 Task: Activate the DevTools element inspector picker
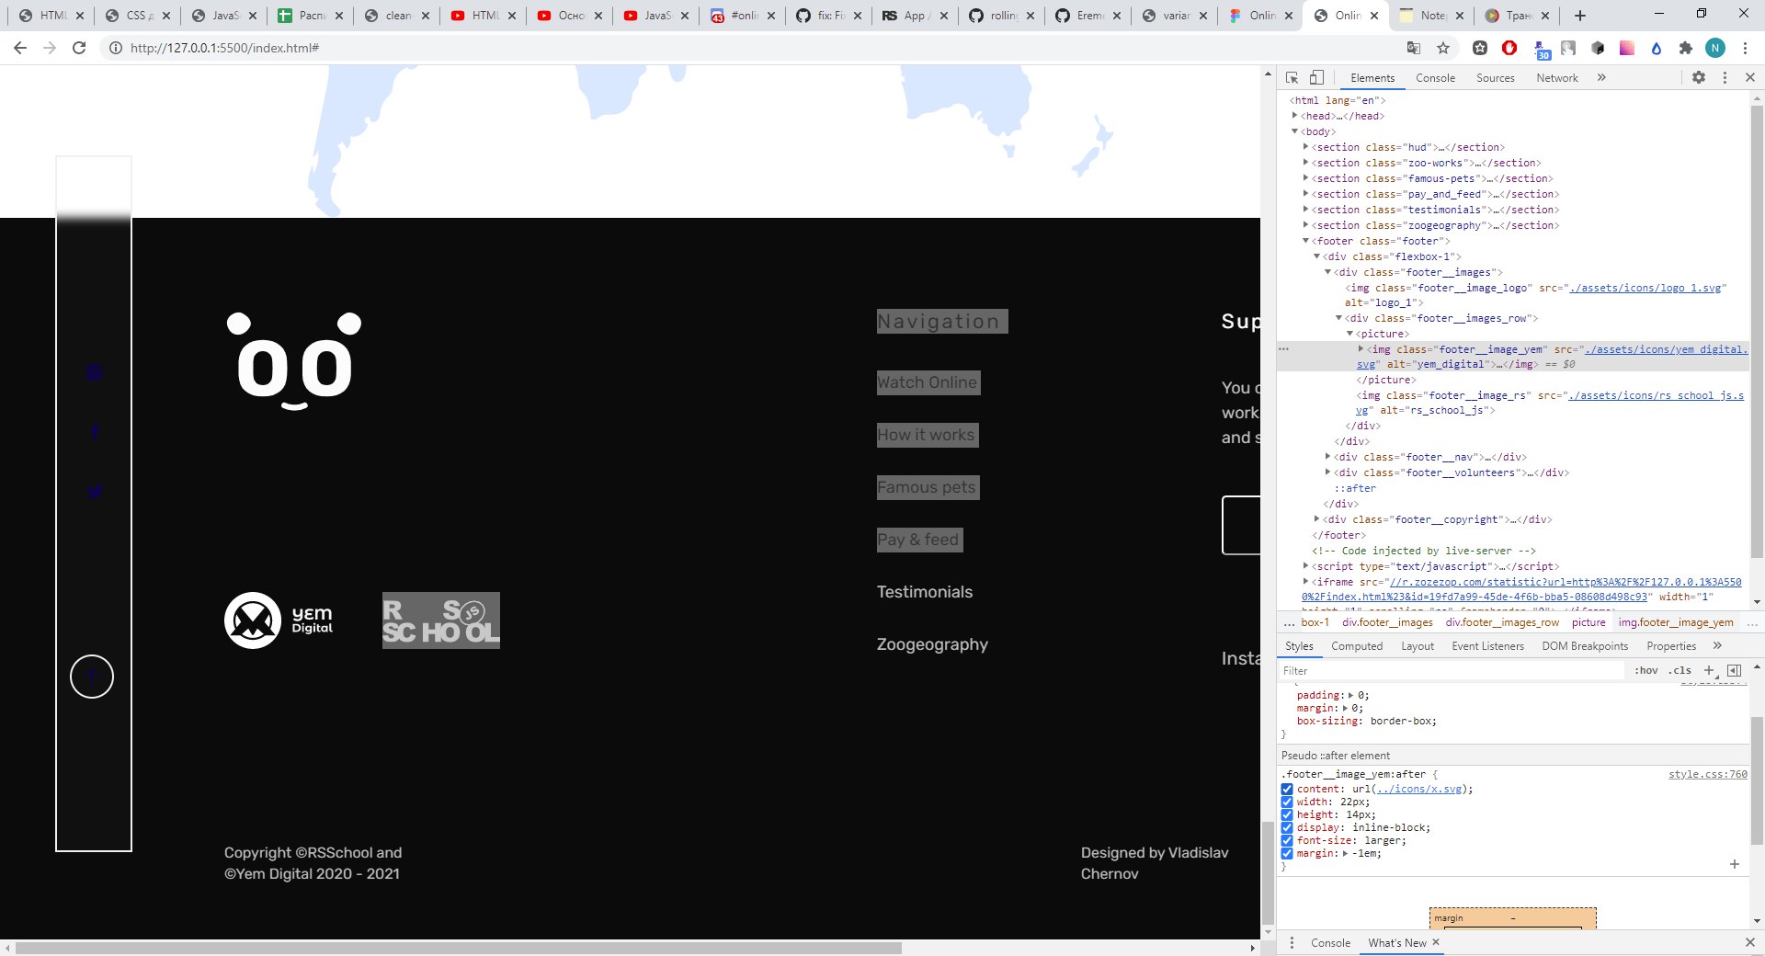1292,78
